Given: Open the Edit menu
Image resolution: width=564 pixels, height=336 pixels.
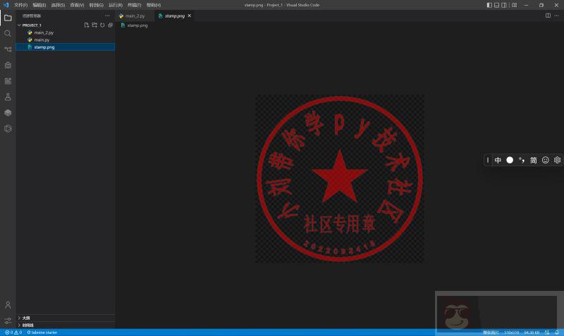Looking at the screenshot, I should tap(39, 5).
